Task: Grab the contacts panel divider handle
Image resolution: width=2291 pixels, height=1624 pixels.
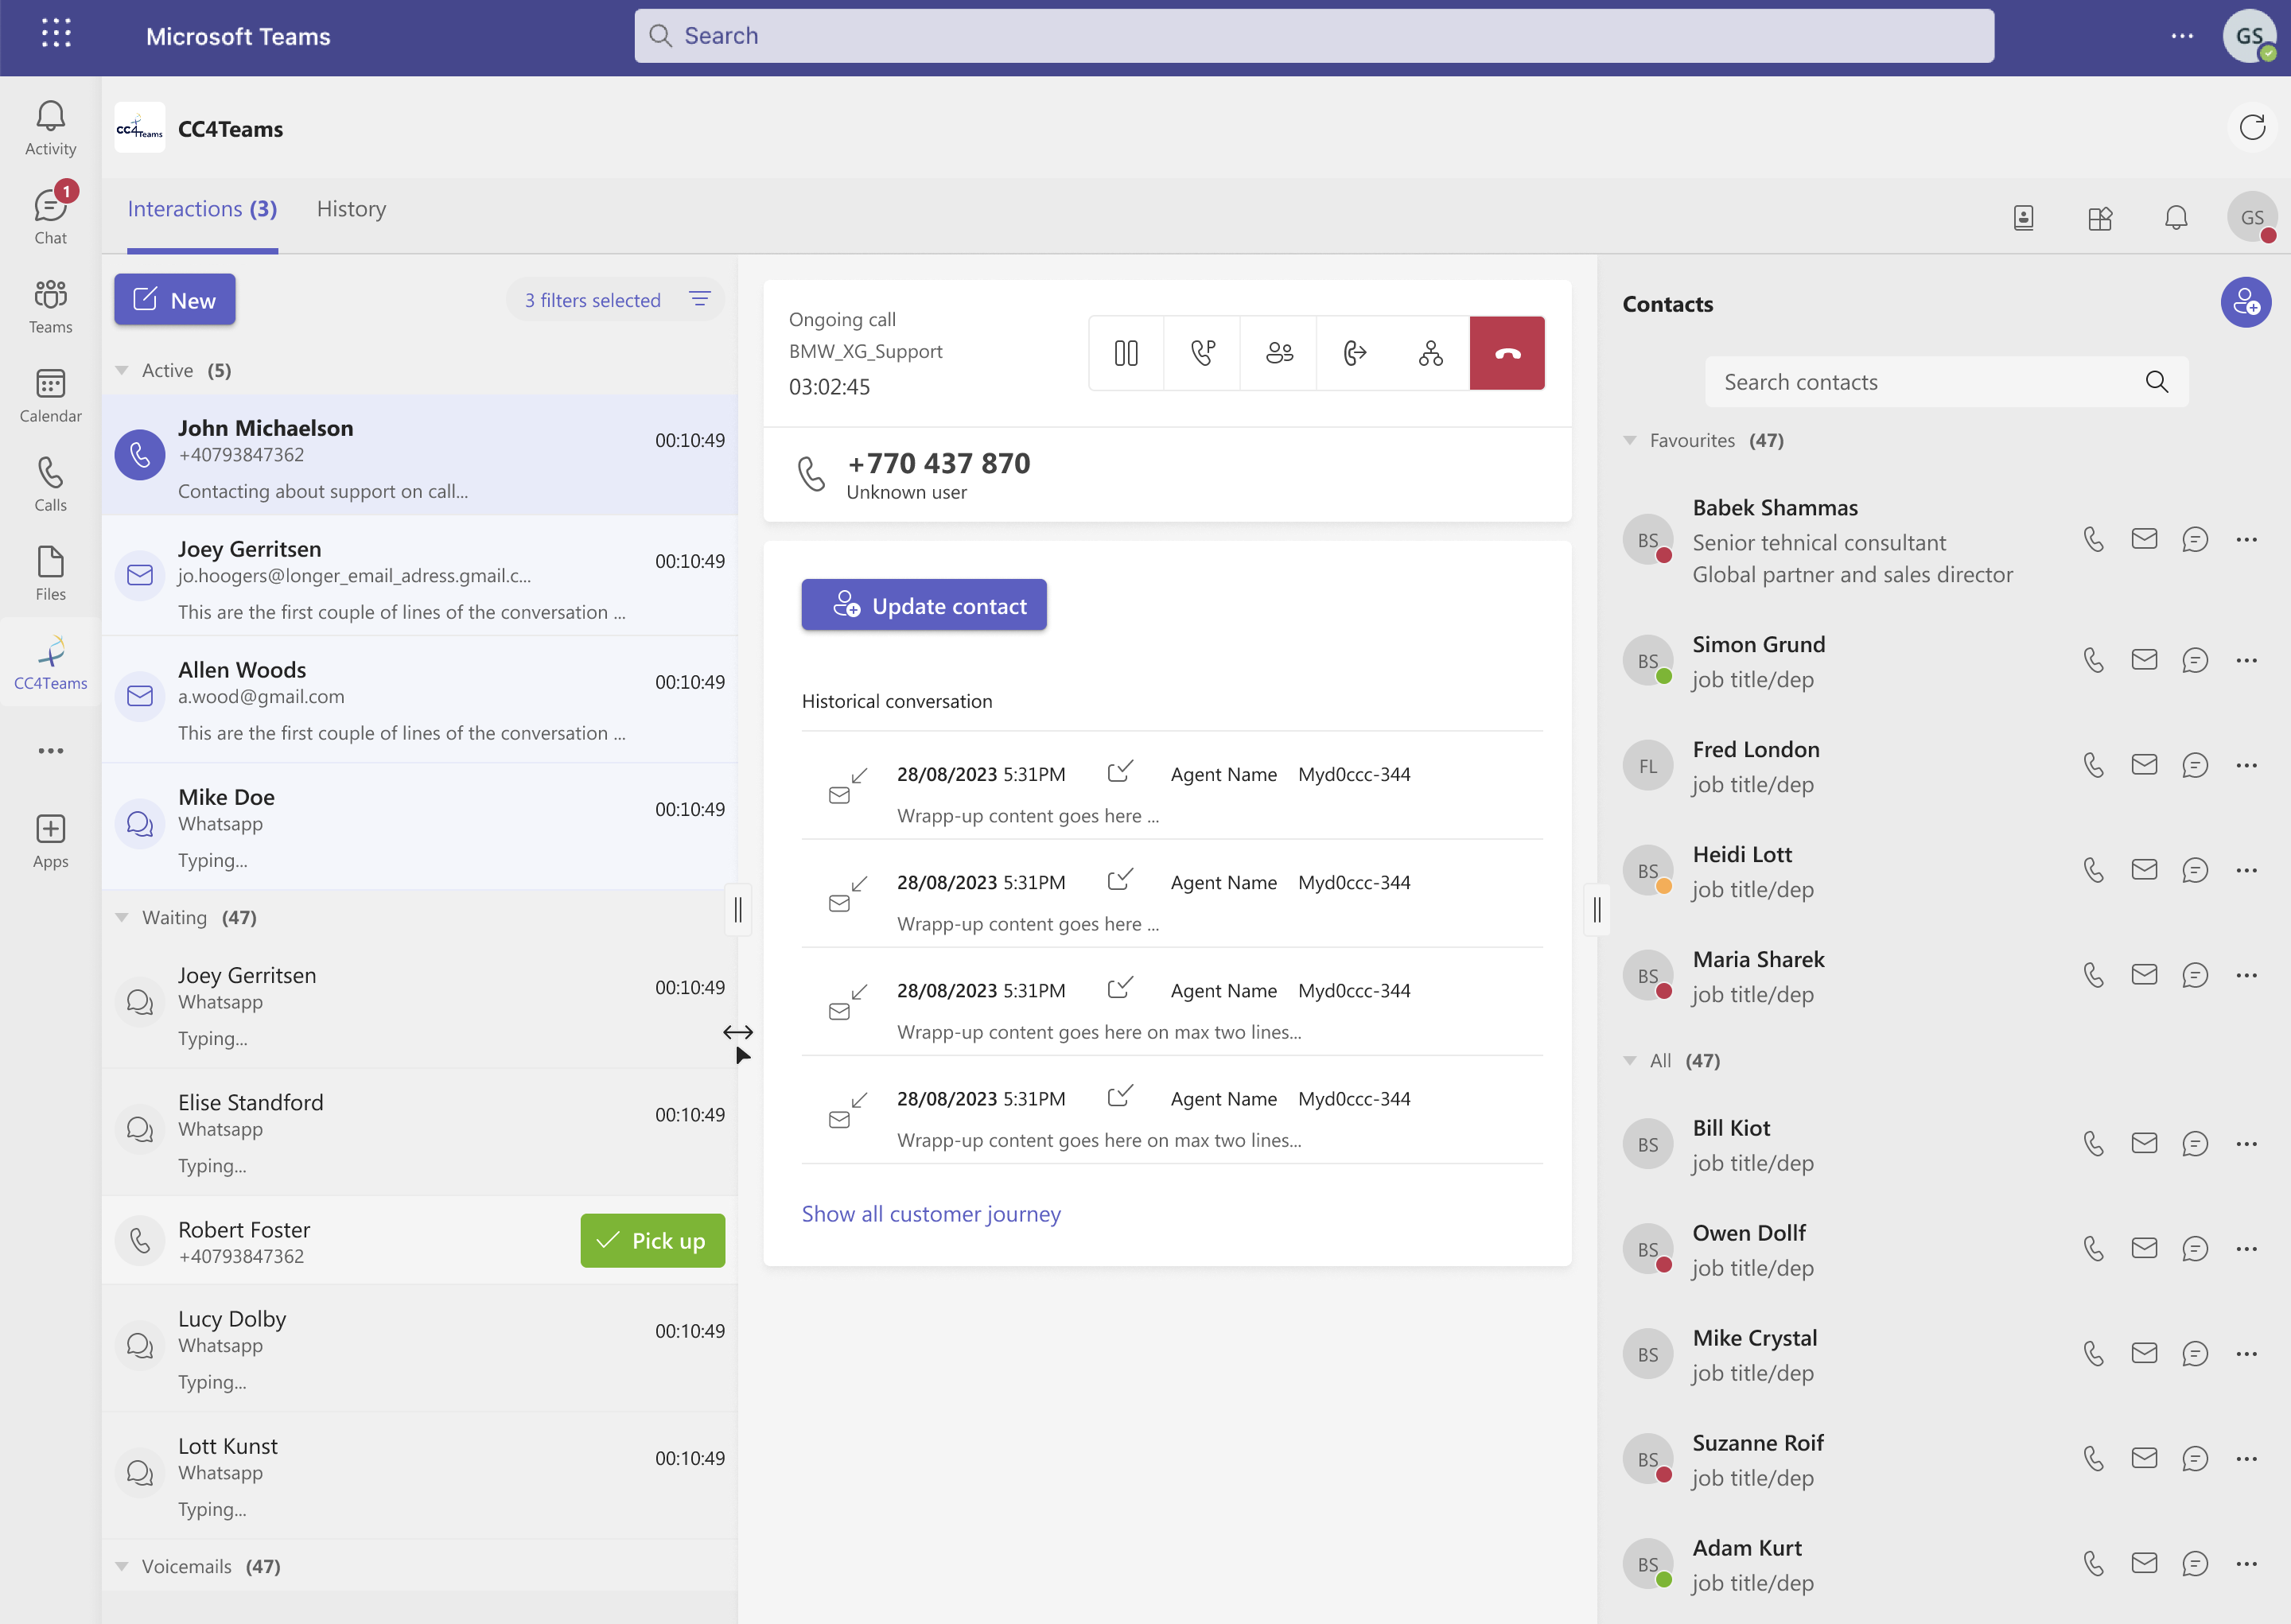Action: point(1597,910)
